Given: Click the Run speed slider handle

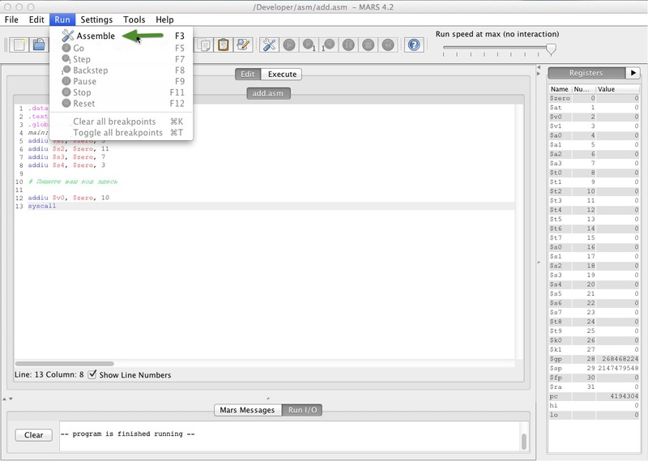Looking at the screenshot, I should (x=551, y=49).
